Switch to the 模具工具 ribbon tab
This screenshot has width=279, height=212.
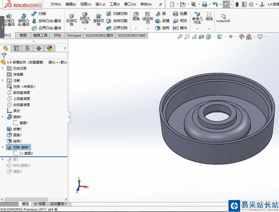point(40,35)
